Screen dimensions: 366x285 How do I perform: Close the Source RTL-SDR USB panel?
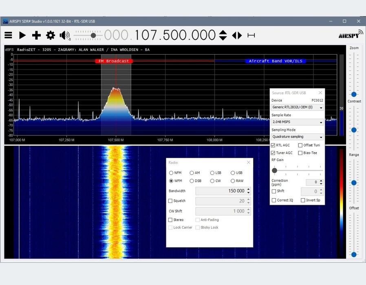320,93
